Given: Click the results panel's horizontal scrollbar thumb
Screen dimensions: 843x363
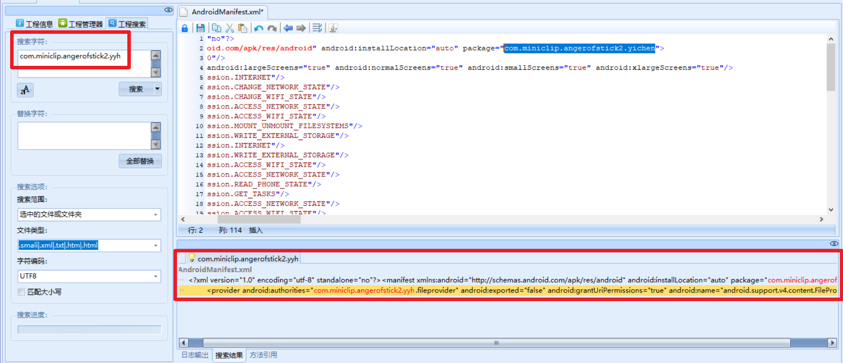Looking at the screenshot, I should [x=497, y=343].
